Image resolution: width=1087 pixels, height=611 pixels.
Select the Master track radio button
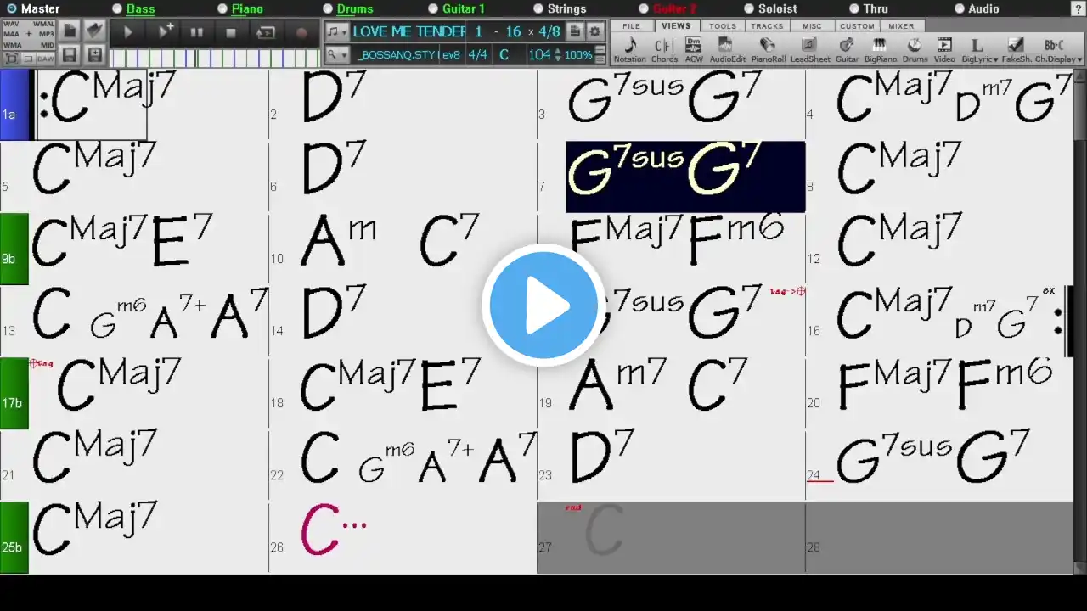(x=12, y=8)
